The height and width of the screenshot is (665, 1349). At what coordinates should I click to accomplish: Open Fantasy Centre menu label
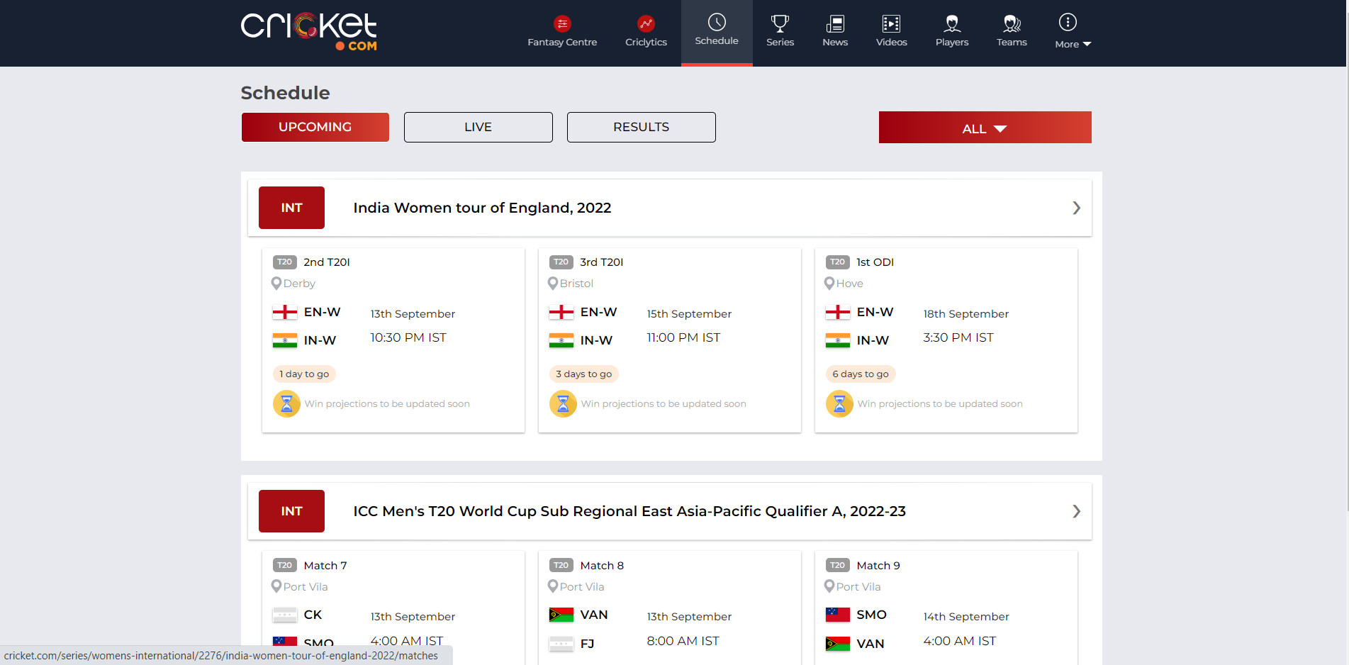562,43
